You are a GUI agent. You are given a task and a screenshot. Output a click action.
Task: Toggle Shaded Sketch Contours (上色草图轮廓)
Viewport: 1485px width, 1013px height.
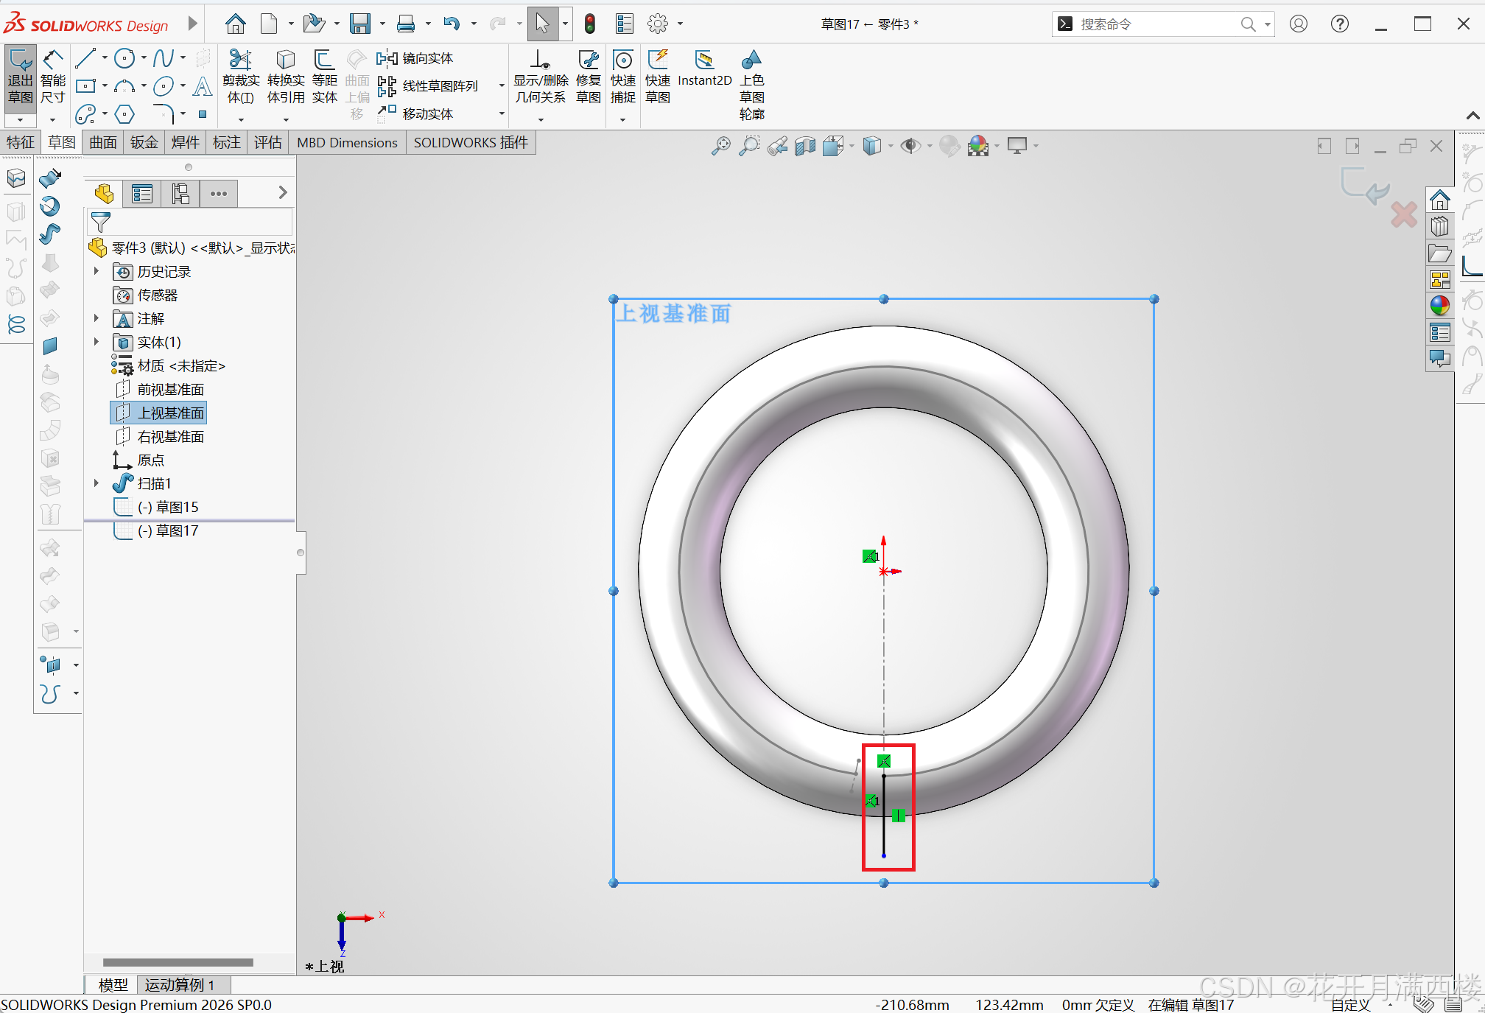click(x=751, y=85)
